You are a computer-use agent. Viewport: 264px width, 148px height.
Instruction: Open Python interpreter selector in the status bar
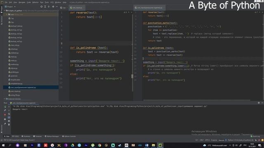(x=240, y=140)
